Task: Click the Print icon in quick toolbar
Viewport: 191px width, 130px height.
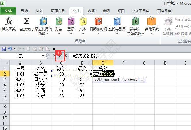Action: 41,49
